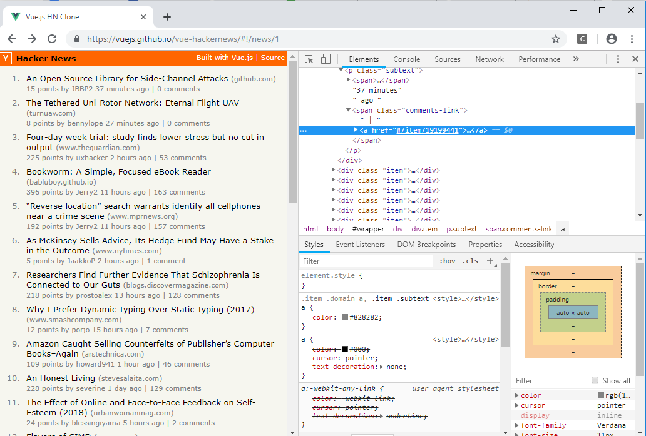Select body in the breadcrumb
The image size is (646, 436).
click(x=335, y=229)
